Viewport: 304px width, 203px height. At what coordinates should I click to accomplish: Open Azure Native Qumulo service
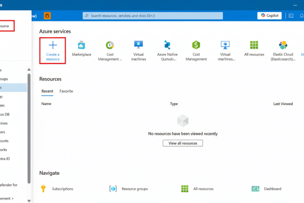coord(167,51)
